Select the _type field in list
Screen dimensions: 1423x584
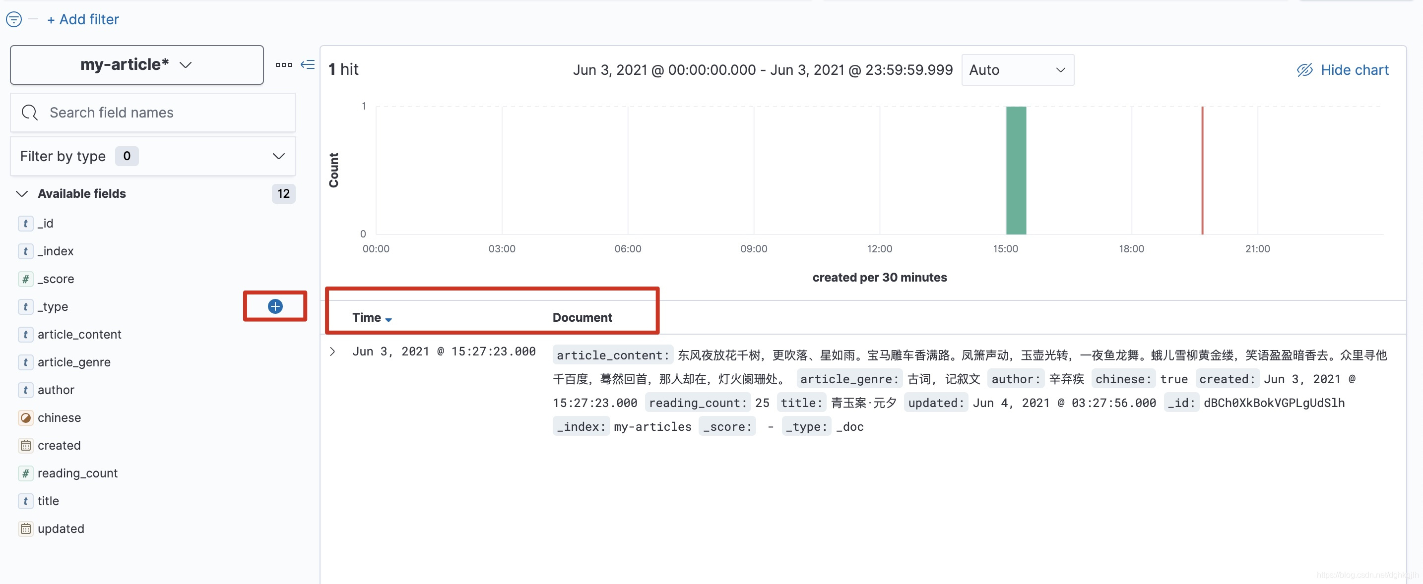[x=53, y=306]
